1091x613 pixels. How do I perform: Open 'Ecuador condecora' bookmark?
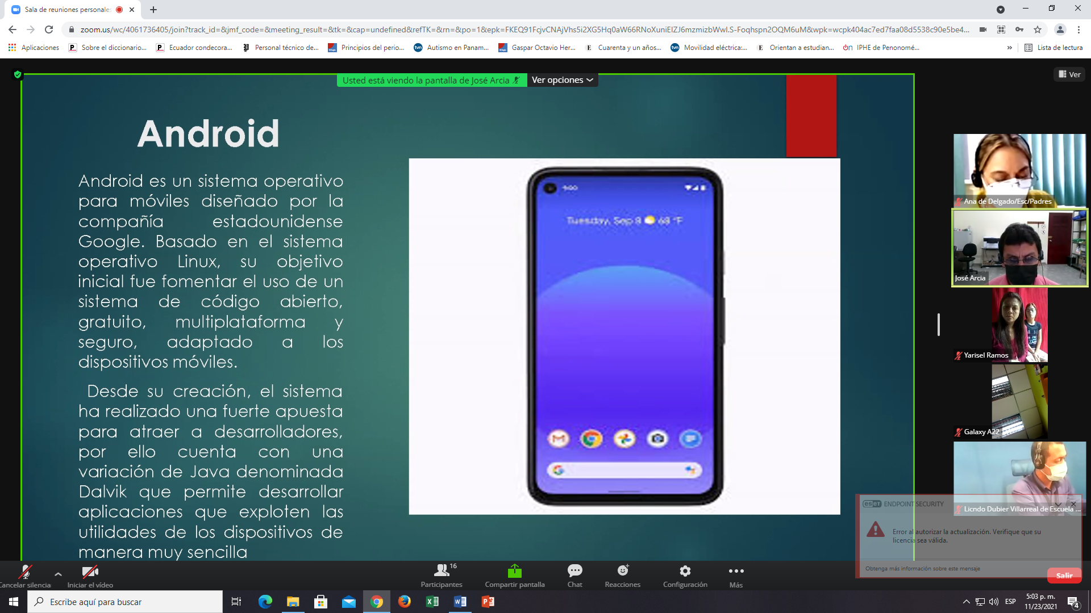click(195, 48)
